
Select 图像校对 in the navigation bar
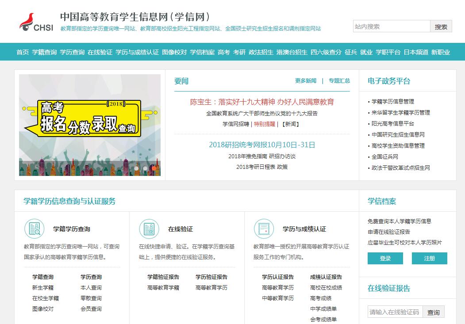[x=174, y=52]
